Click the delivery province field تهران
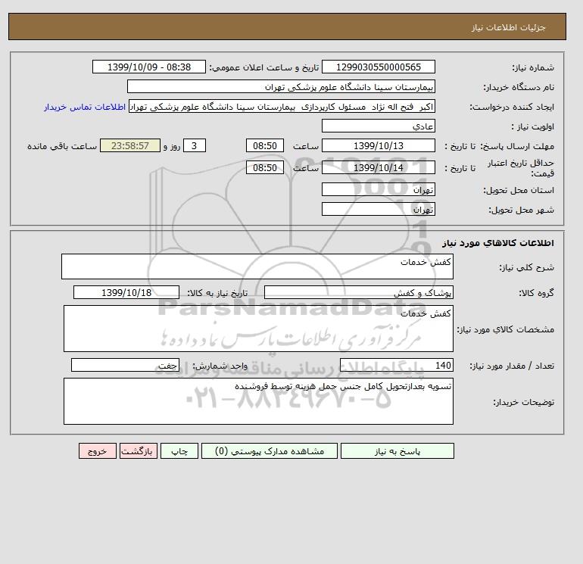 click(378, 189)
